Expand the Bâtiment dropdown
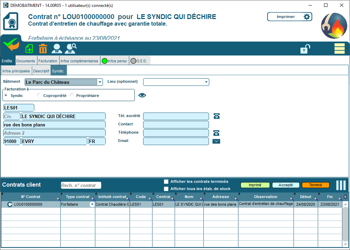The width and height of the screenshot is (350, 250). pyautogui.click(x=100, y=82)
